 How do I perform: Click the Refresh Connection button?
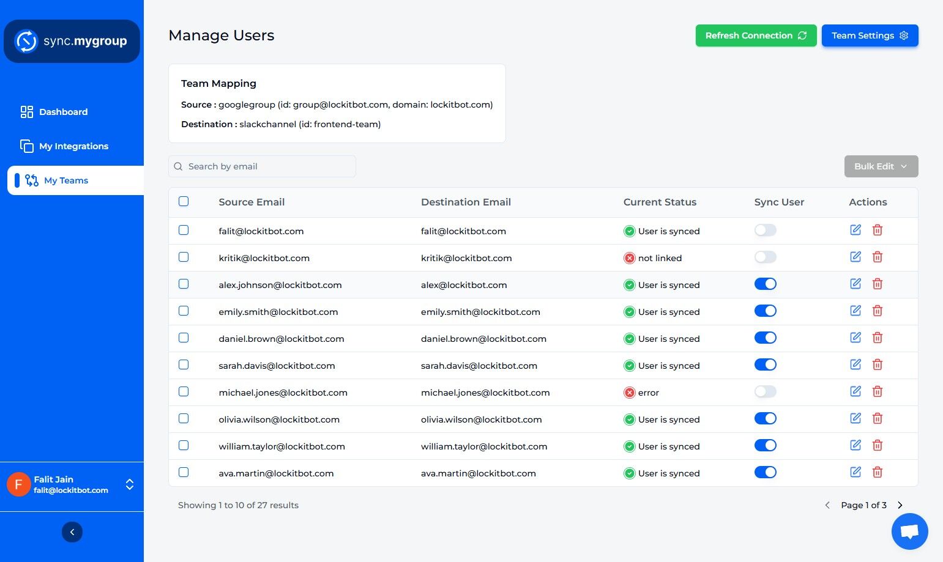756,35
